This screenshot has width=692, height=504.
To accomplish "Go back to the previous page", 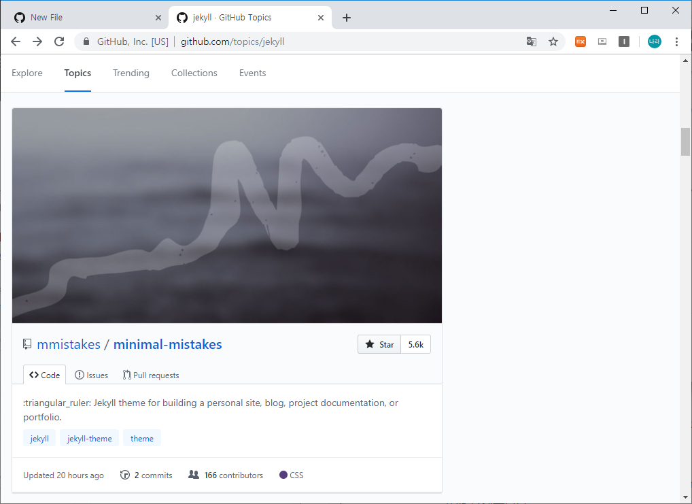I will pos(16,41).
